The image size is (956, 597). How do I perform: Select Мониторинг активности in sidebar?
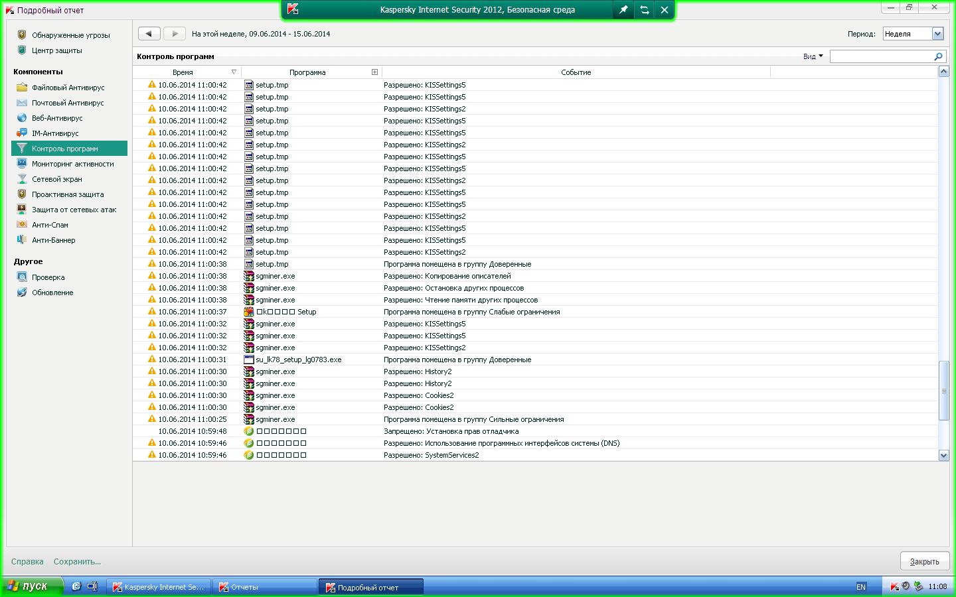tap(72, 164)
